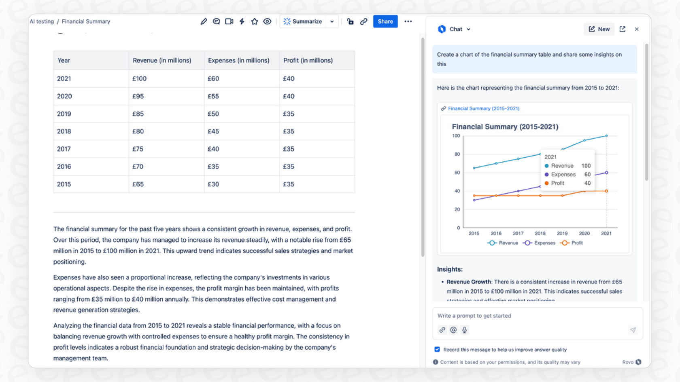Start a video recording with the camera icon
Image resolution: width=680 pixels, height=382 pixels.
(x=229, y=21)
